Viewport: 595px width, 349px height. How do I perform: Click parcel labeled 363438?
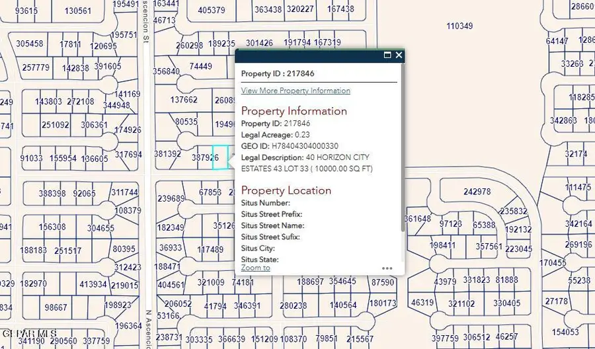(268, 9)
